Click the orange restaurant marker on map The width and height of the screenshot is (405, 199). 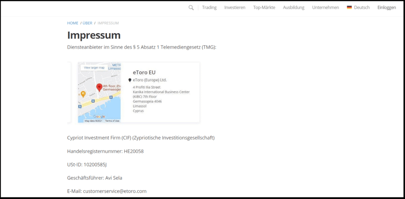[x=83, y=94]
